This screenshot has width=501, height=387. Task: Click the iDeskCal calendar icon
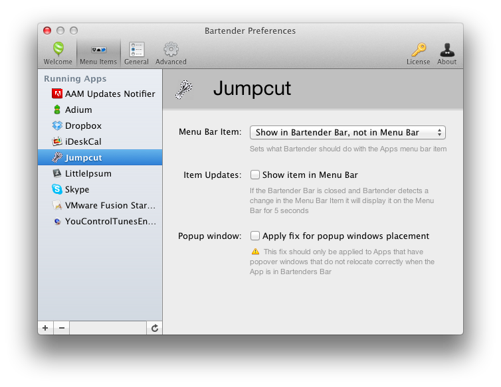pos(57,141)
